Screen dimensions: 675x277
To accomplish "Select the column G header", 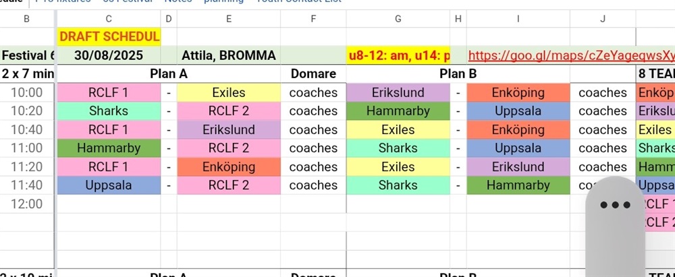I will (398, 19).
